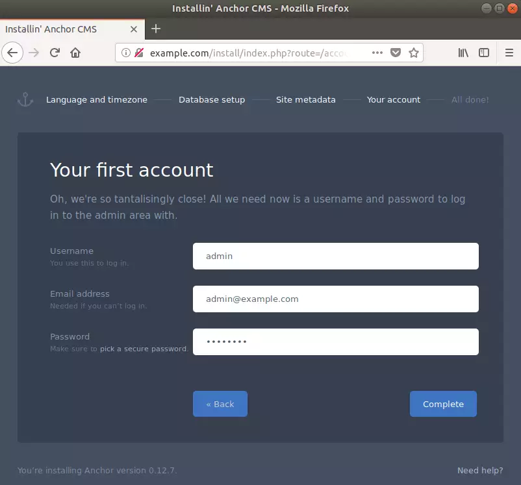521x485 pixels.
Task: Follow the pick a secure password link
Action: click(144, 349)
